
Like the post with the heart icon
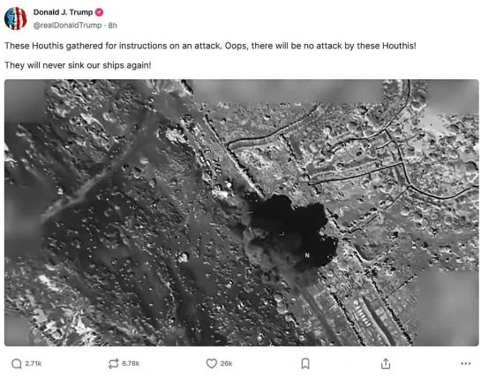pyautogui.click(x=212, y=363)
